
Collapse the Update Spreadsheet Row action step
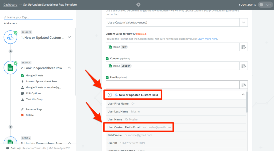coord(69,143)
